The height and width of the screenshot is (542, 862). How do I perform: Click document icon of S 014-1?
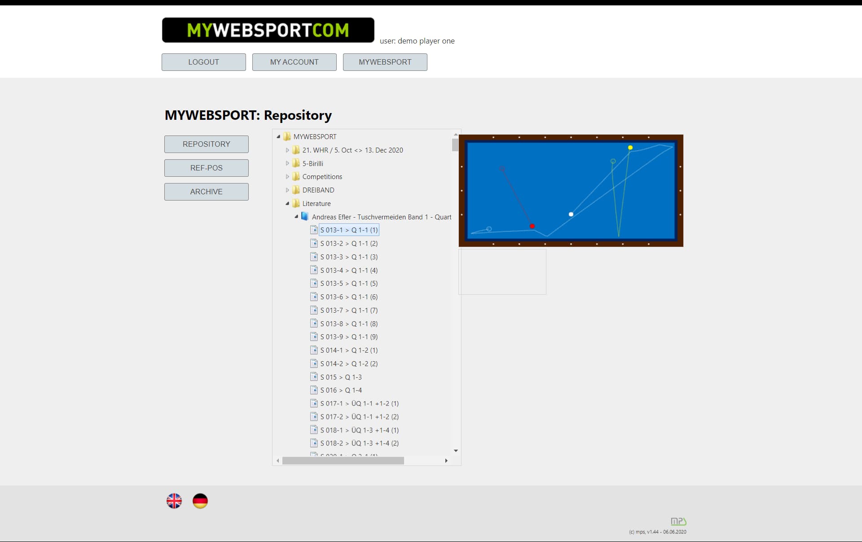point(314,350)
